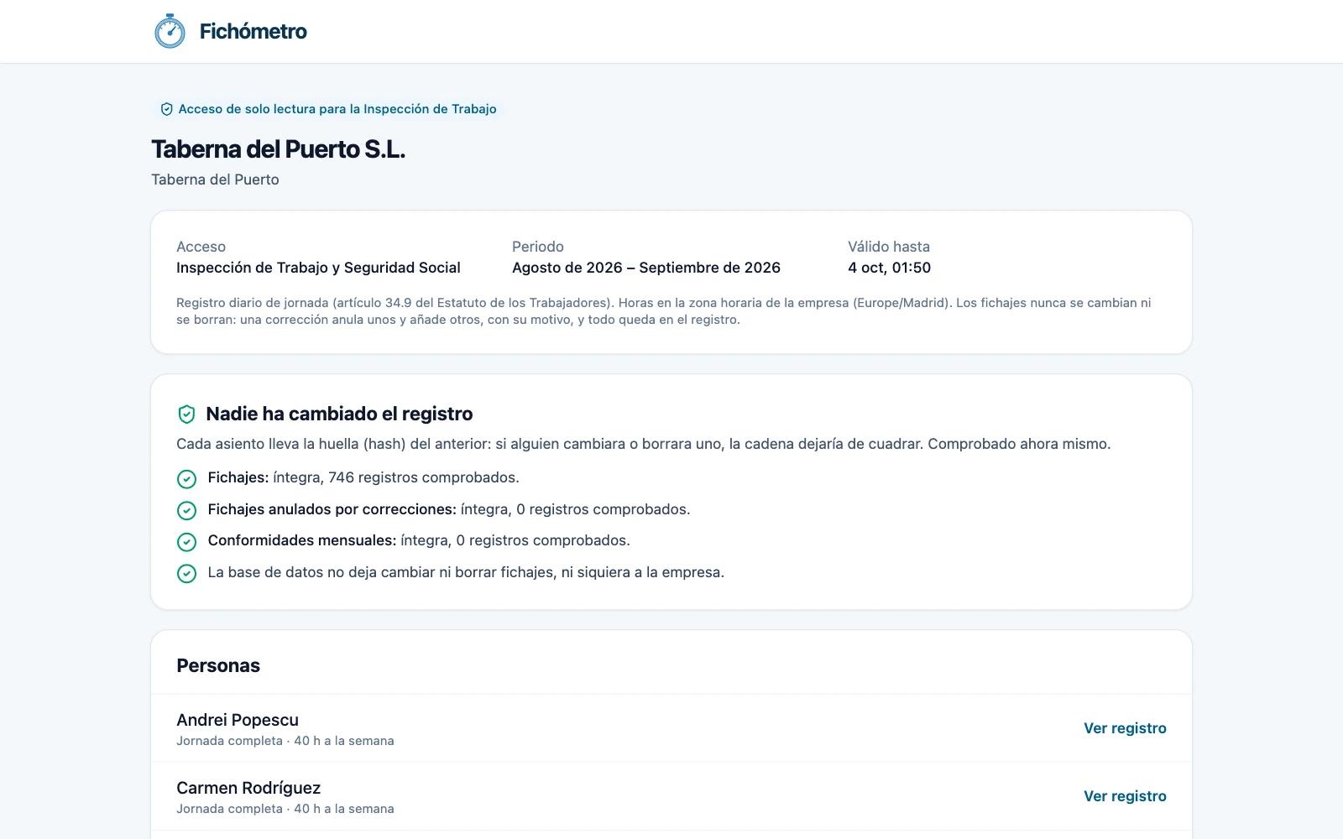This screenshot has height=839, width=1343.
Task: Open Ver registro for Andrei Popescu
Action: click(x=1125, y=728)
